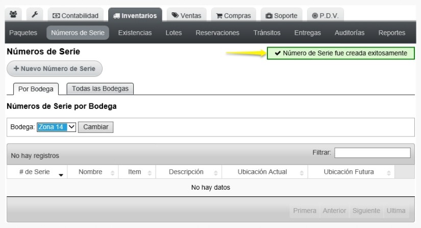Screen dimensions: 421x228
Task: Open the P.D.V. tab
Action: pos(325,15)
